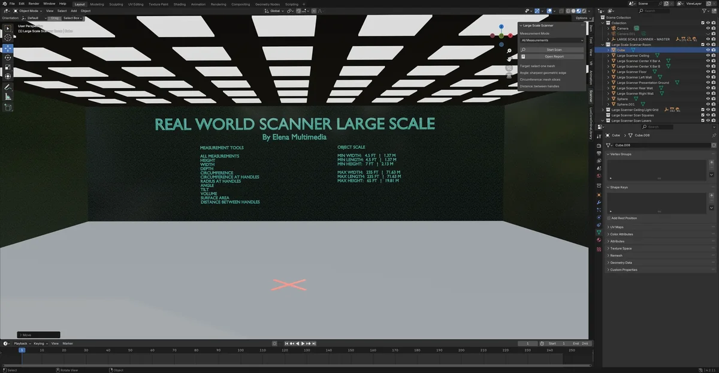Toggle the Add Rest Position checkbox
Viewport: 719px width, 373px height.
(x=609, y=218)
